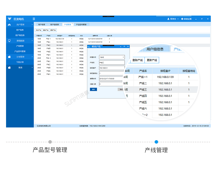Image resolution: width=216 pixels, height=169 pixels.
Task: Click the 基础数据 monitor icon in sidebar
Action: pyautogui.click(x=9, y=41)
